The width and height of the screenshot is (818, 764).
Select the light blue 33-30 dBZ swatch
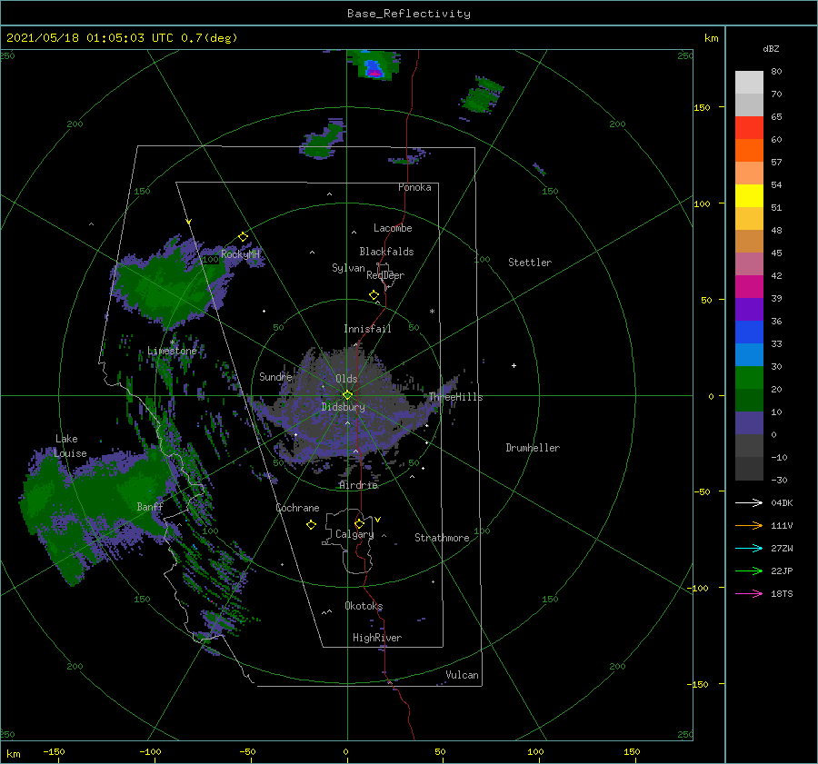(749, 355)
